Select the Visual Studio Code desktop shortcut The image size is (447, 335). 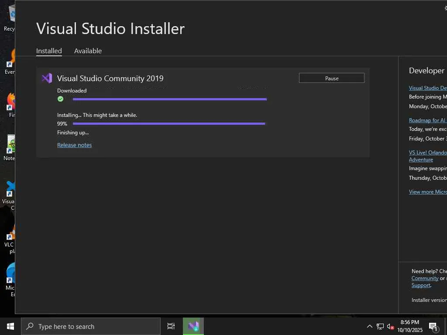tap(10, 195)
